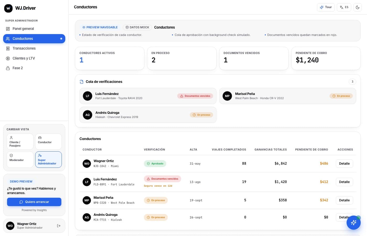
Task: Click the Aprobado status badge
Action: click(x=155, y=164)
